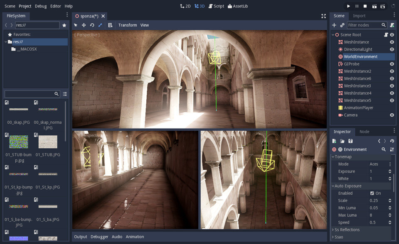The height and width of the screenshot is (244, 399).
Task: Pause the running scene
Action: pyautogui.click(x=357, y=6)
